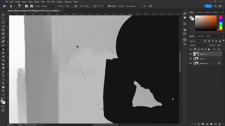
Task: Toggle lock all layers
Action: (209, 49)
